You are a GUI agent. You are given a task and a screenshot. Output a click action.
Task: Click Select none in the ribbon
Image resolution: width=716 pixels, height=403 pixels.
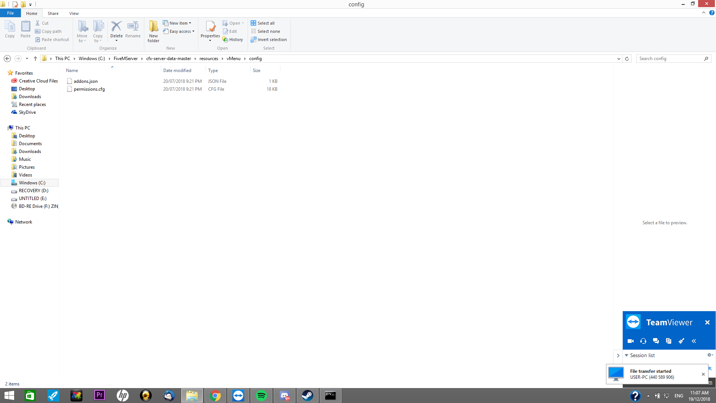point(266,31)
